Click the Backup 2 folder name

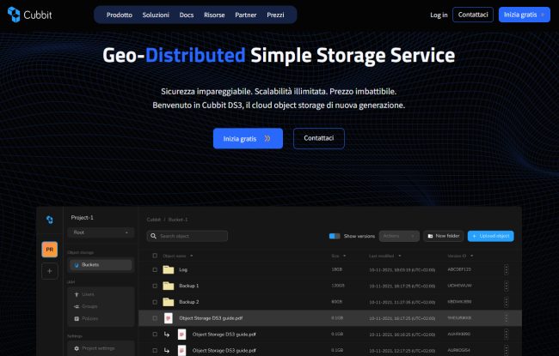(189, 302)
